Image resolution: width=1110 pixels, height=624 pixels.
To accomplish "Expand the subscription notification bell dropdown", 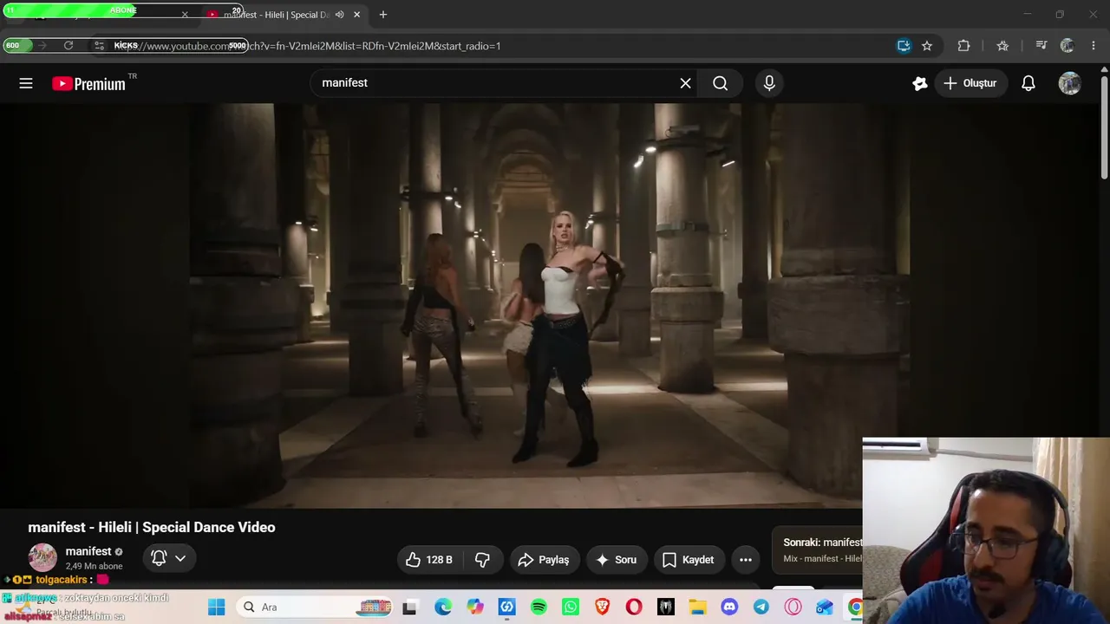I will pyautogui.click(x=169, y=558).
